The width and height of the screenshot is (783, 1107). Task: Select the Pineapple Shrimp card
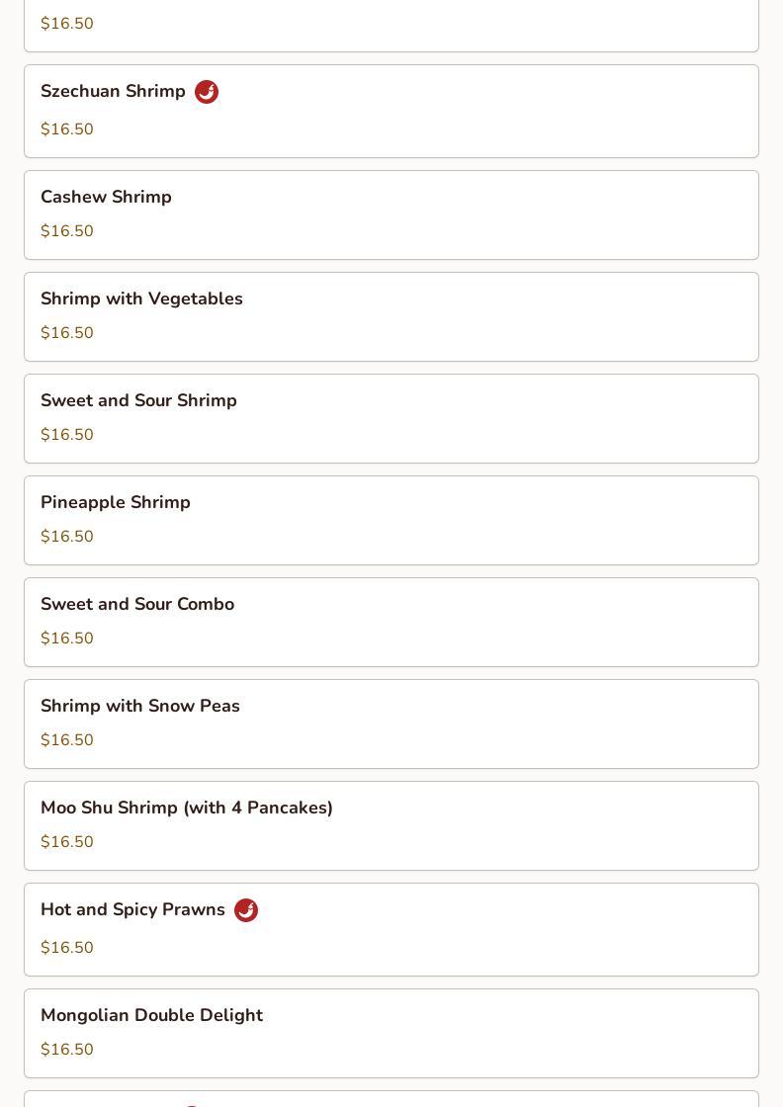click(x=391, y=520)
